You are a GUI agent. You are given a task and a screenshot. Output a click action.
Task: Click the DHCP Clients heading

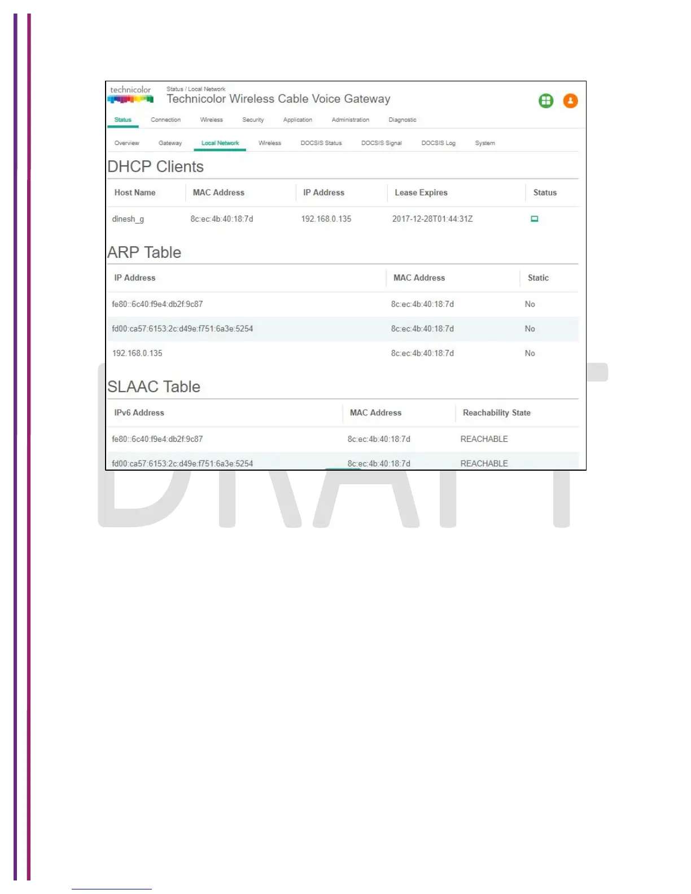pyautogui.click(x=156, y=166)
